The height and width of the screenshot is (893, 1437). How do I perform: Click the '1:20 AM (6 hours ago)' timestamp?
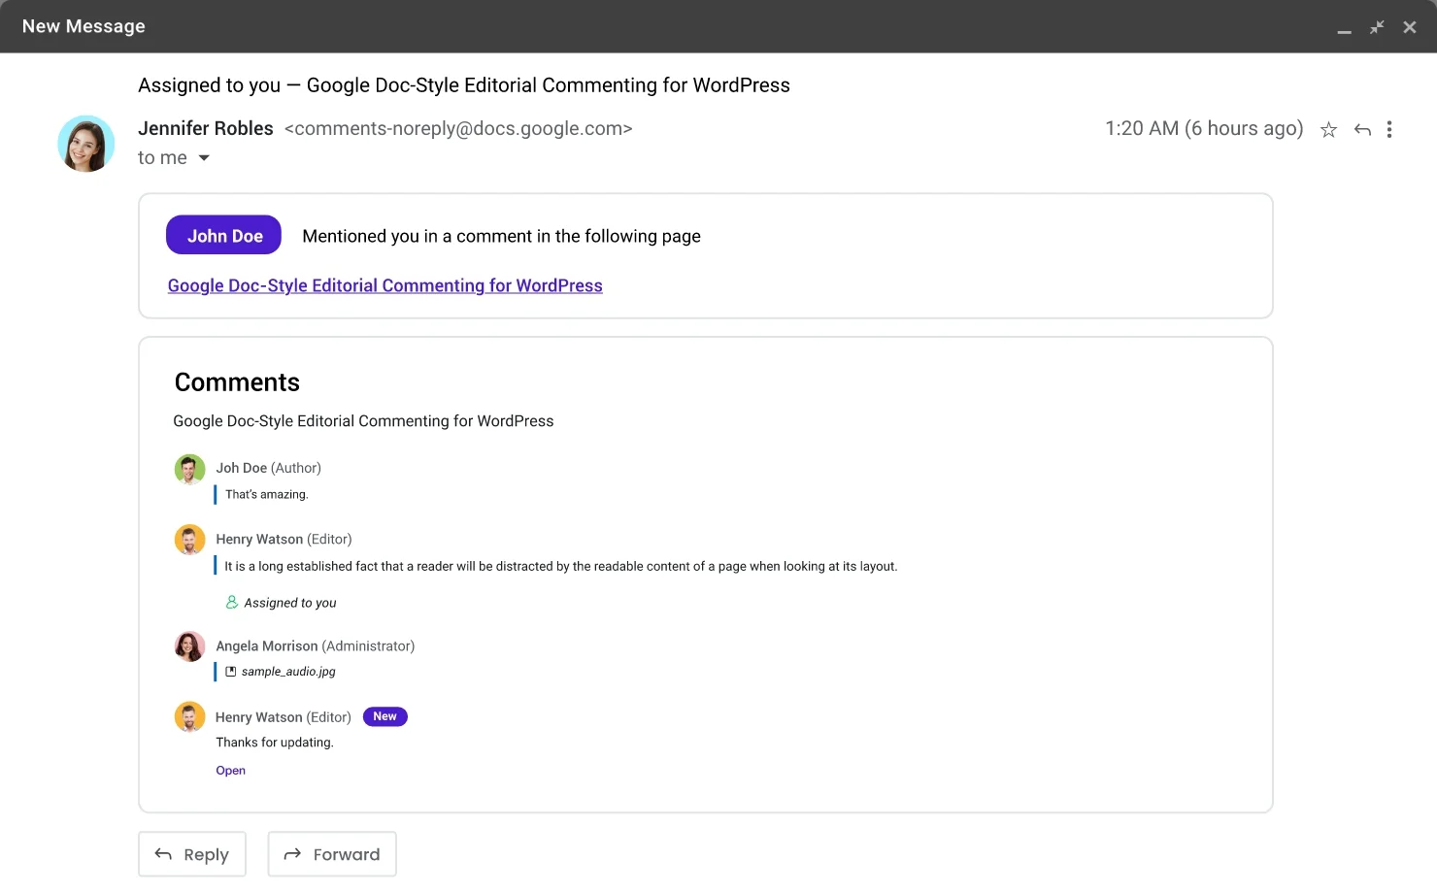1204,128
